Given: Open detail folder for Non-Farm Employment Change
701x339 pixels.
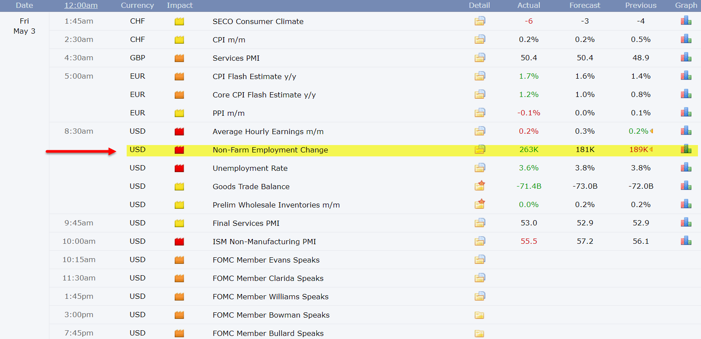Looking at the screenshot, I should tap(480, 149).
